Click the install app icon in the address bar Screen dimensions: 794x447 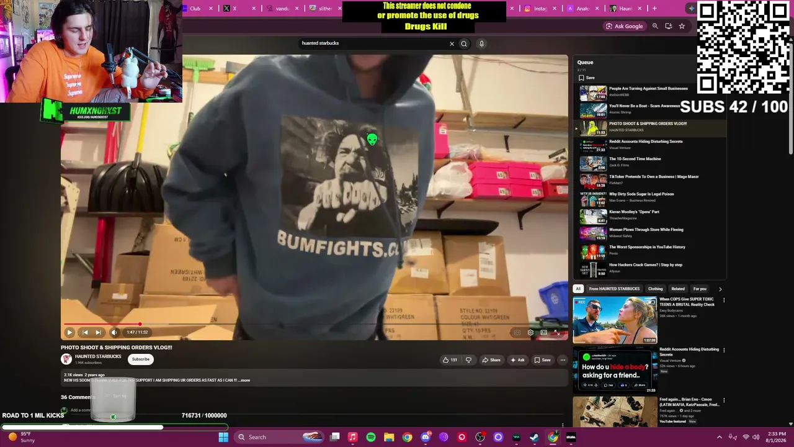tap(668, 26)
